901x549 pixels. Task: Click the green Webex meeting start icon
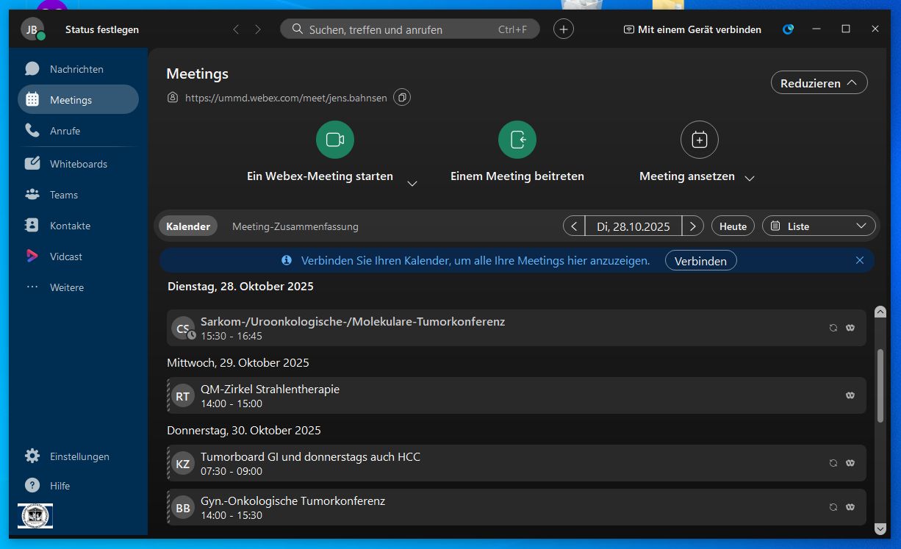pos(335,140)
